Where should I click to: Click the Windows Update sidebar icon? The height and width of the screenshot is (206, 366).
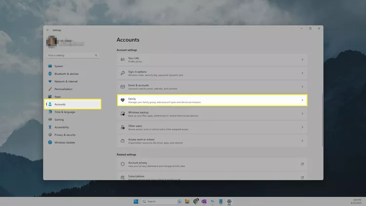click(50, 142)
